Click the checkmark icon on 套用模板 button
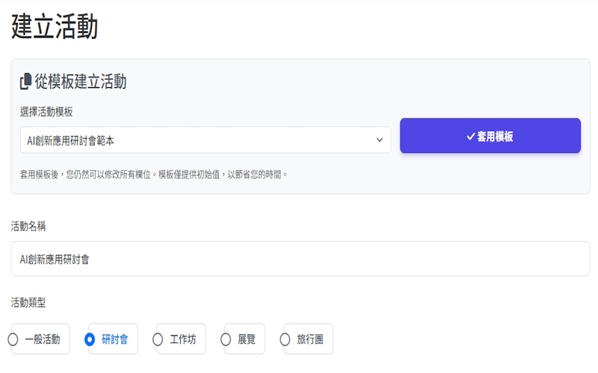This screenshot has height=373, width=598. coord(471,137)
